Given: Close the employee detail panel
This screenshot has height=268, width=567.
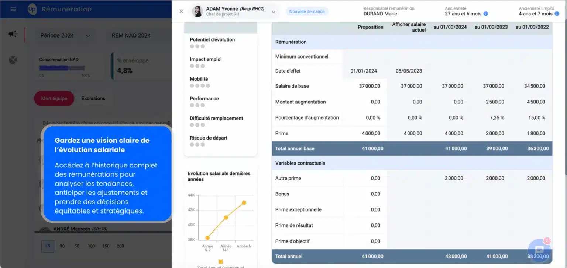Looking at the screenshot, I should pos(181,11).
